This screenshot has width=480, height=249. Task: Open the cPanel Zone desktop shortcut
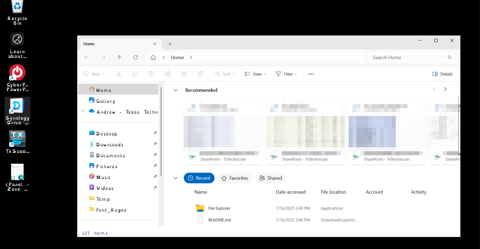coord(17,177)
